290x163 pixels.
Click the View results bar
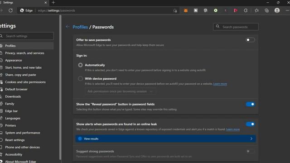165,139
